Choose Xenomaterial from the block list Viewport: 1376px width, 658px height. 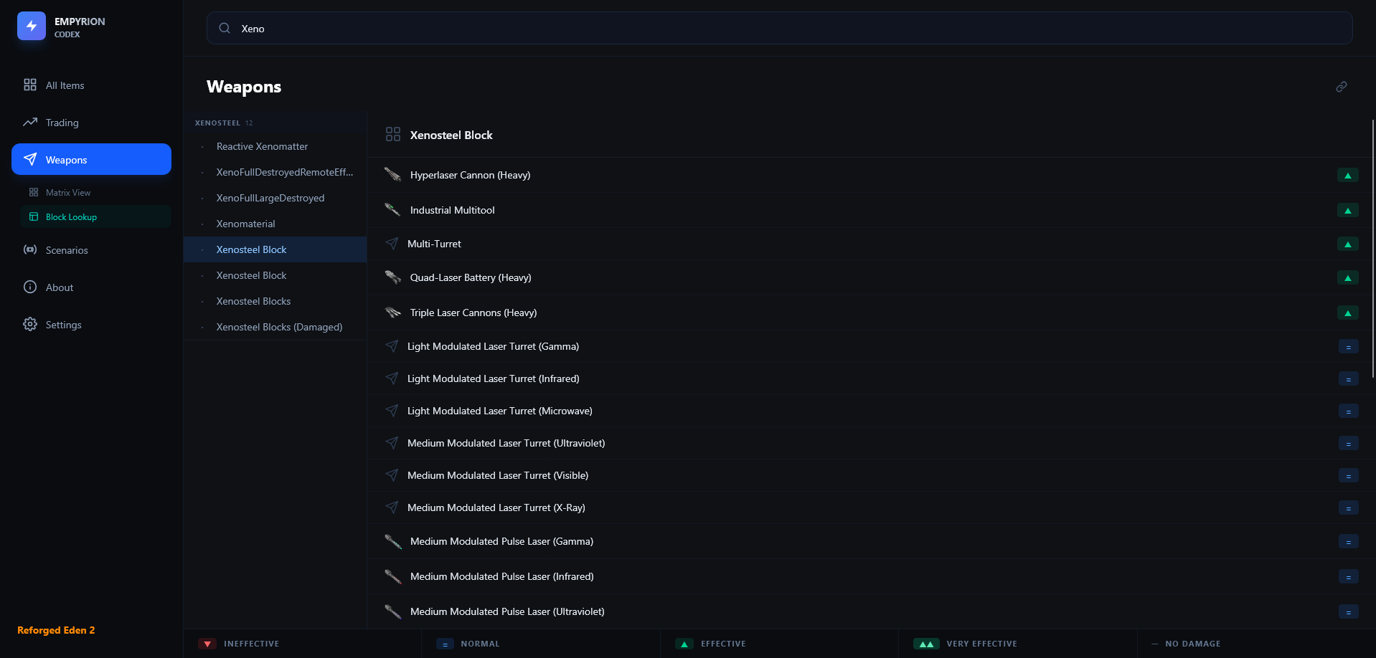245,224
